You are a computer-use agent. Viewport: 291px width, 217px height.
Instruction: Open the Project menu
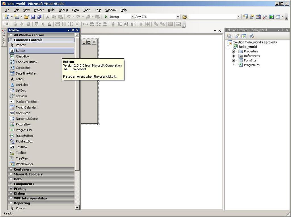39,10
